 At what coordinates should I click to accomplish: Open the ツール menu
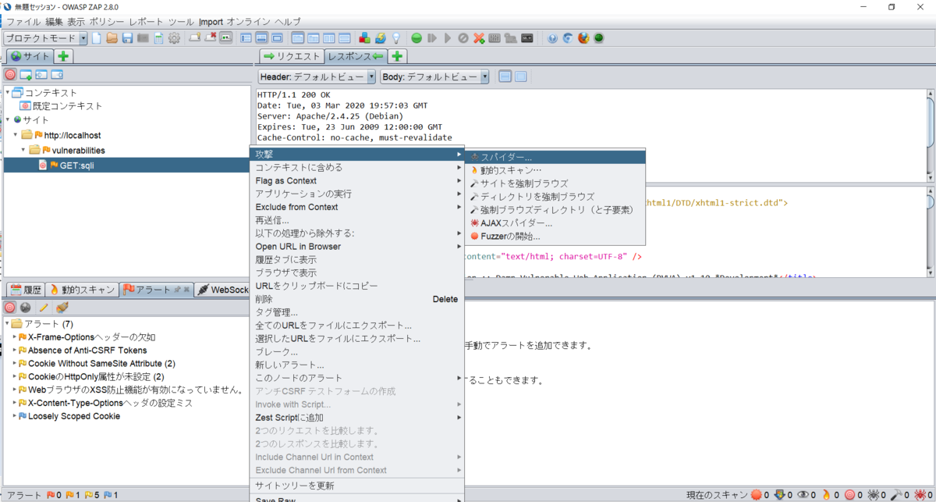pyautogui.click(x=181, y=21)
